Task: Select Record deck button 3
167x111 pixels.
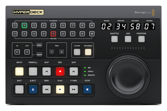Action: coord(34,34)
